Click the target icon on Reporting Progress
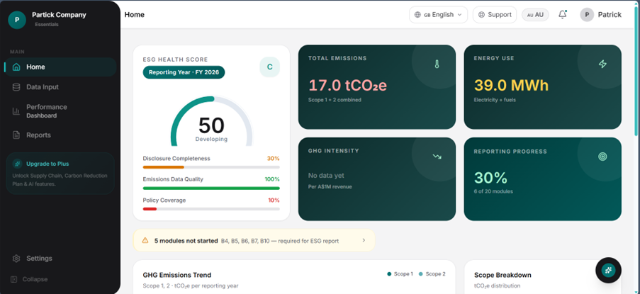Image resolution: width=640 pixels, height=294 pixels. [602, 157]
